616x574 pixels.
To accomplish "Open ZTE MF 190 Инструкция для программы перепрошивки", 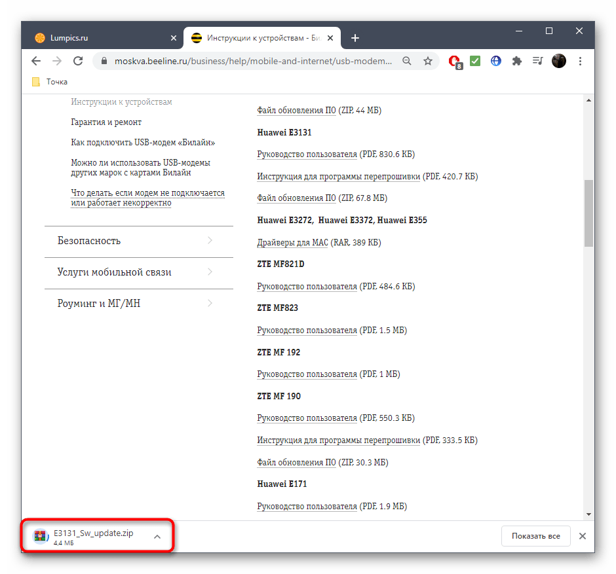I will point(338,440).
